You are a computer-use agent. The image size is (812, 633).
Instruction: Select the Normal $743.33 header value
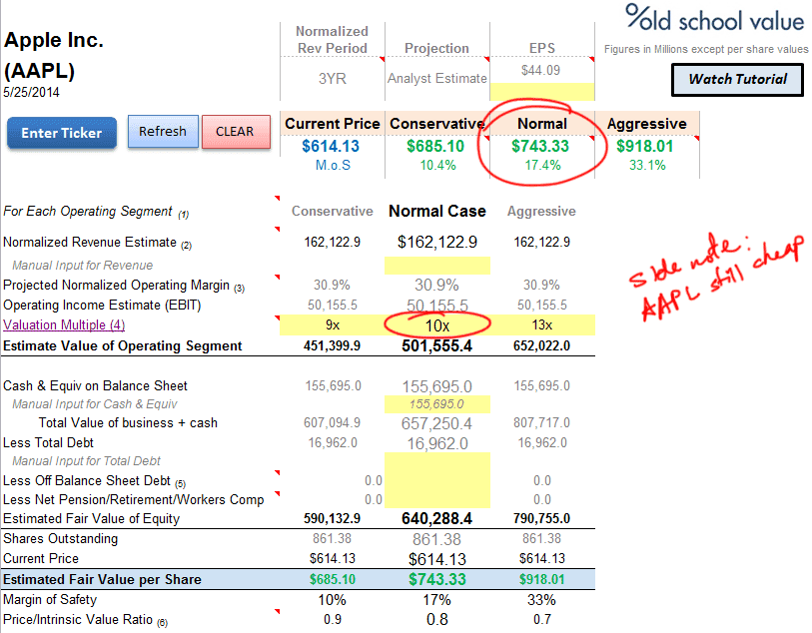pos(540,146)
